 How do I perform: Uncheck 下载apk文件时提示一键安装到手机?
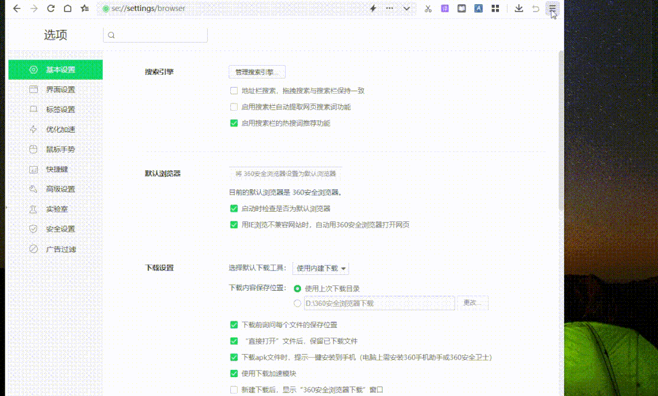(x=234, y=358)
